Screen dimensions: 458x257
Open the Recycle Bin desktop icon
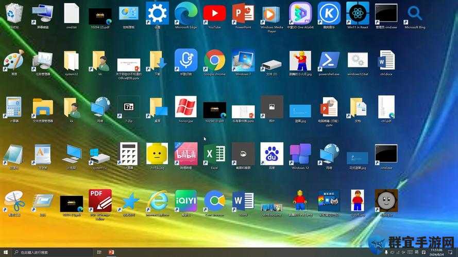(14, 14)
